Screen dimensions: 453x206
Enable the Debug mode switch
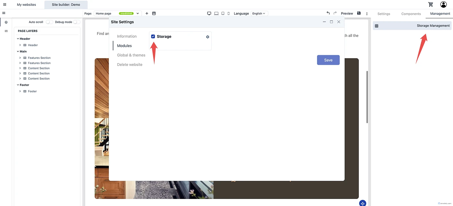(x=76, y=22)
